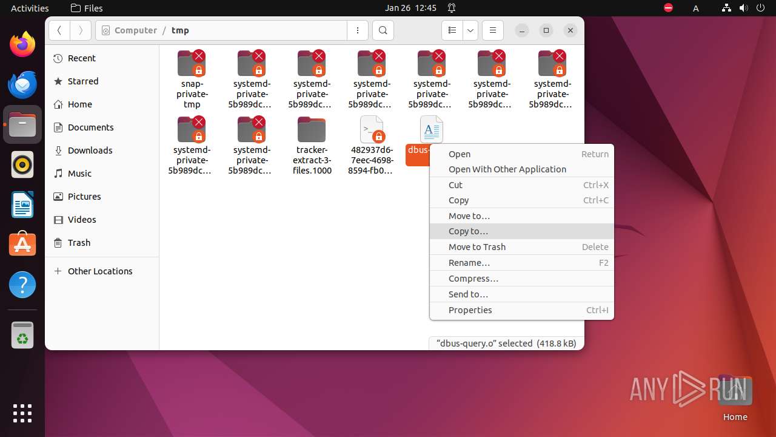Open Help from the dock

click(x=22, y=285)
